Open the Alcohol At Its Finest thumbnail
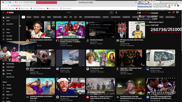 coord(161,58)
